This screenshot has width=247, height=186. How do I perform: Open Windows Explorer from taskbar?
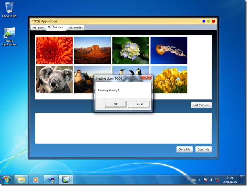(x=21, y=180)
